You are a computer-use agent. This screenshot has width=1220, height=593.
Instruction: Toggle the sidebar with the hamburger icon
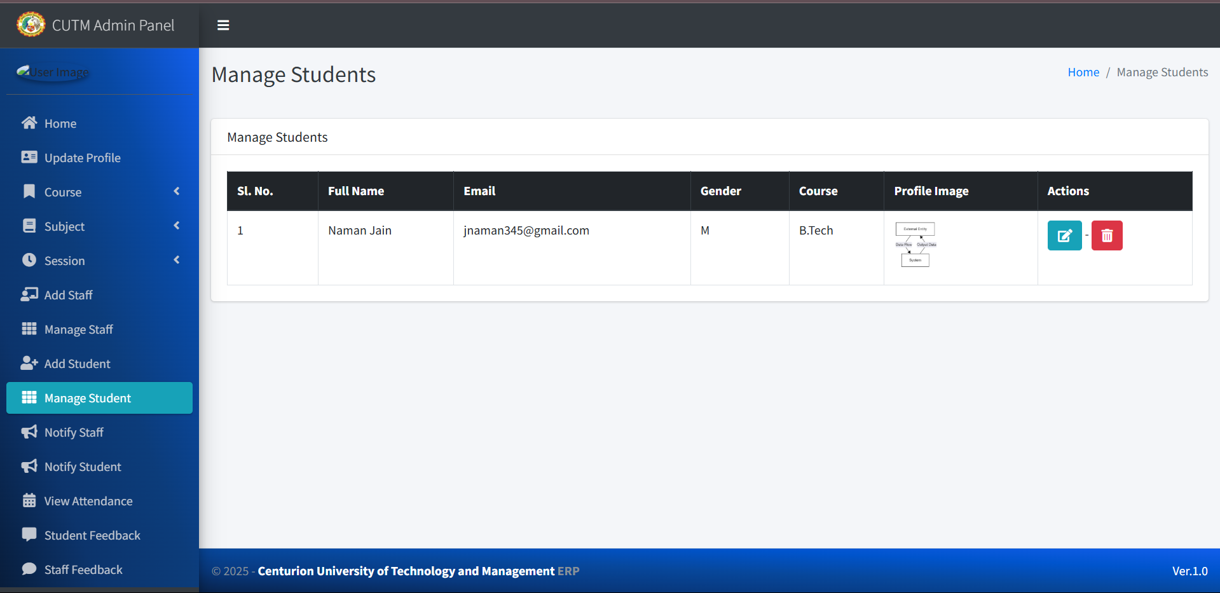223,25
